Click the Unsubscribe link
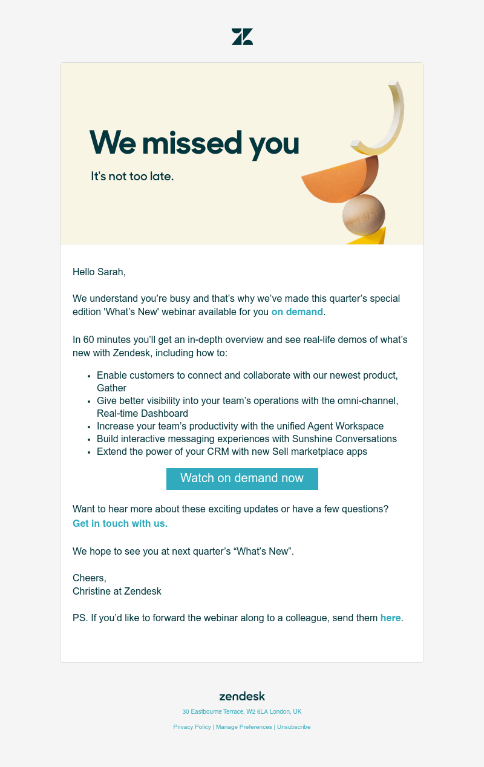 coord(293,727)
